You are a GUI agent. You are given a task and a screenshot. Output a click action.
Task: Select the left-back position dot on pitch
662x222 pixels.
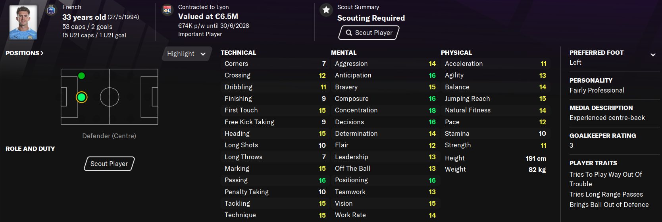(81, 75)
